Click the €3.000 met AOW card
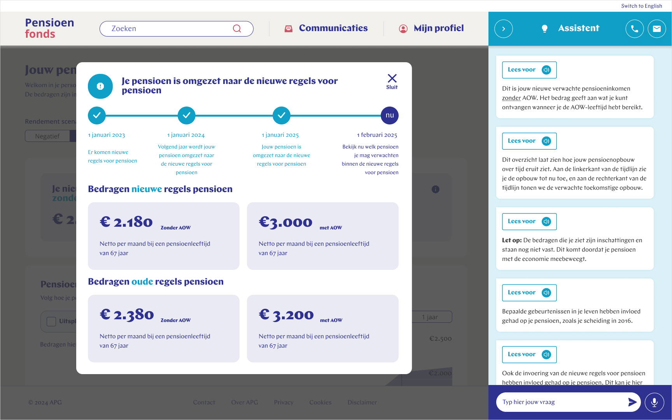 coord(323,236)
